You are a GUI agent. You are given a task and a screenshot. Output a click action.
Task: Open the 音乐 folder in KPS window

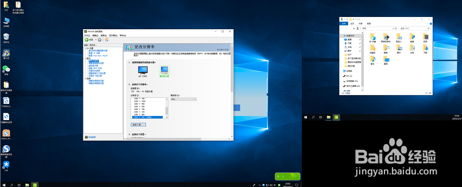click(x=373, y=60)
